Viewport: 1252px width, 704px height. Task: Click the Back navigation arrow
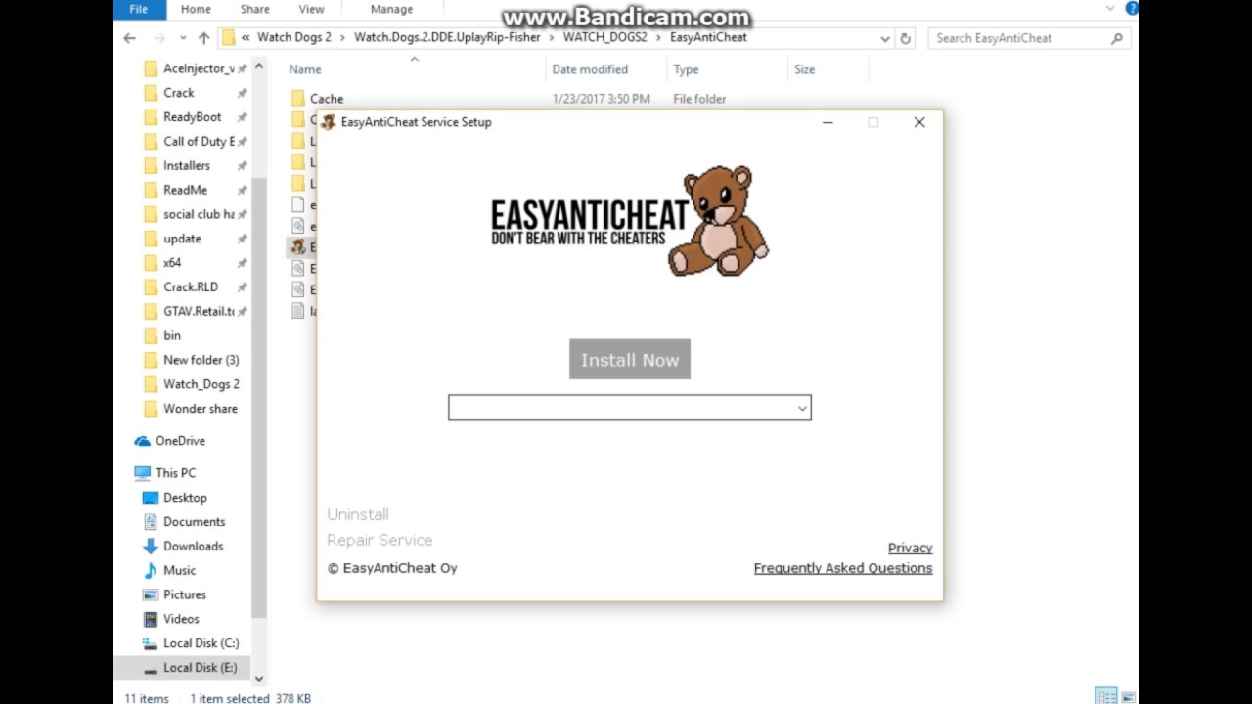pos(130,38)
